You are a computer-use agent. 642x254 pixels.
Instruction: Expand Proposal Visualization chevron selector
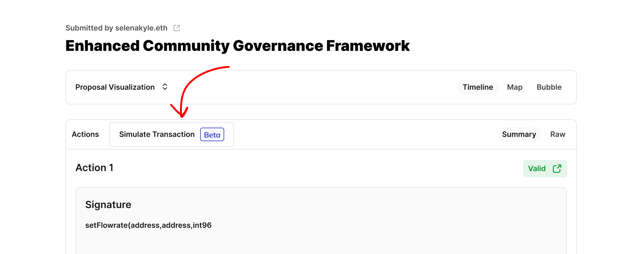click(x=165, y=87)
